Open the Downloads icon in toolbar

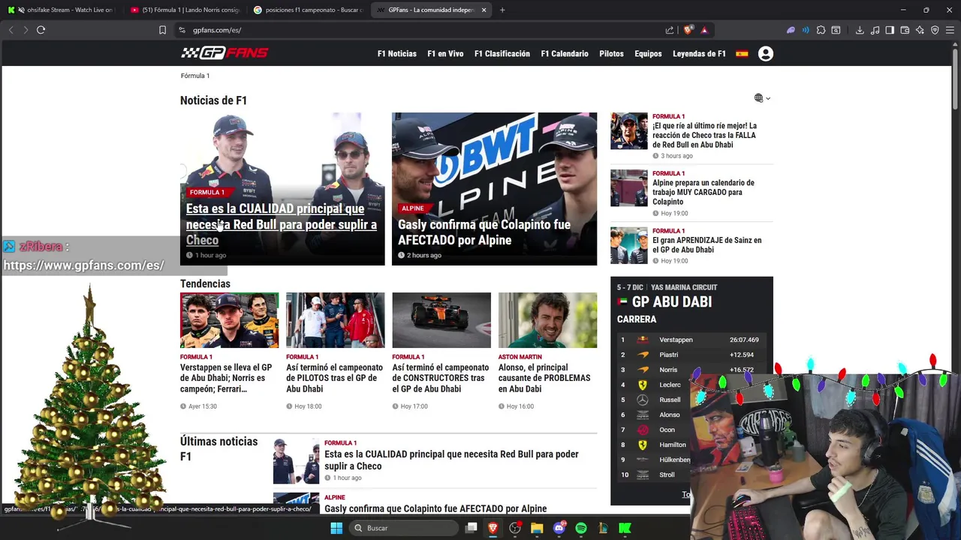[860, 30]
